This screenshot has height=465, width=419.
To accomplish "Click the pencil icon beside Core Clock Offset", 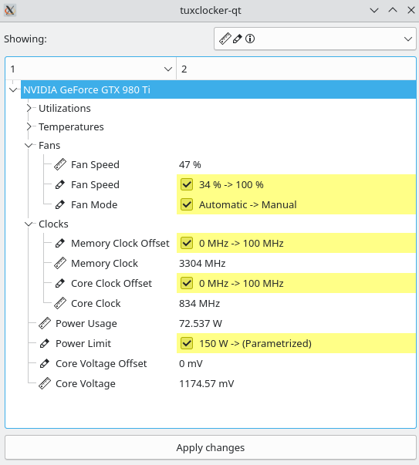I will 60,284.
